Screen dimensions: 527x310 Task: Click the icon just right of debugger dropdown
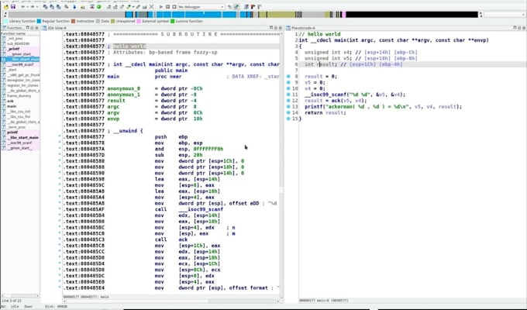[x=229, y=7]
